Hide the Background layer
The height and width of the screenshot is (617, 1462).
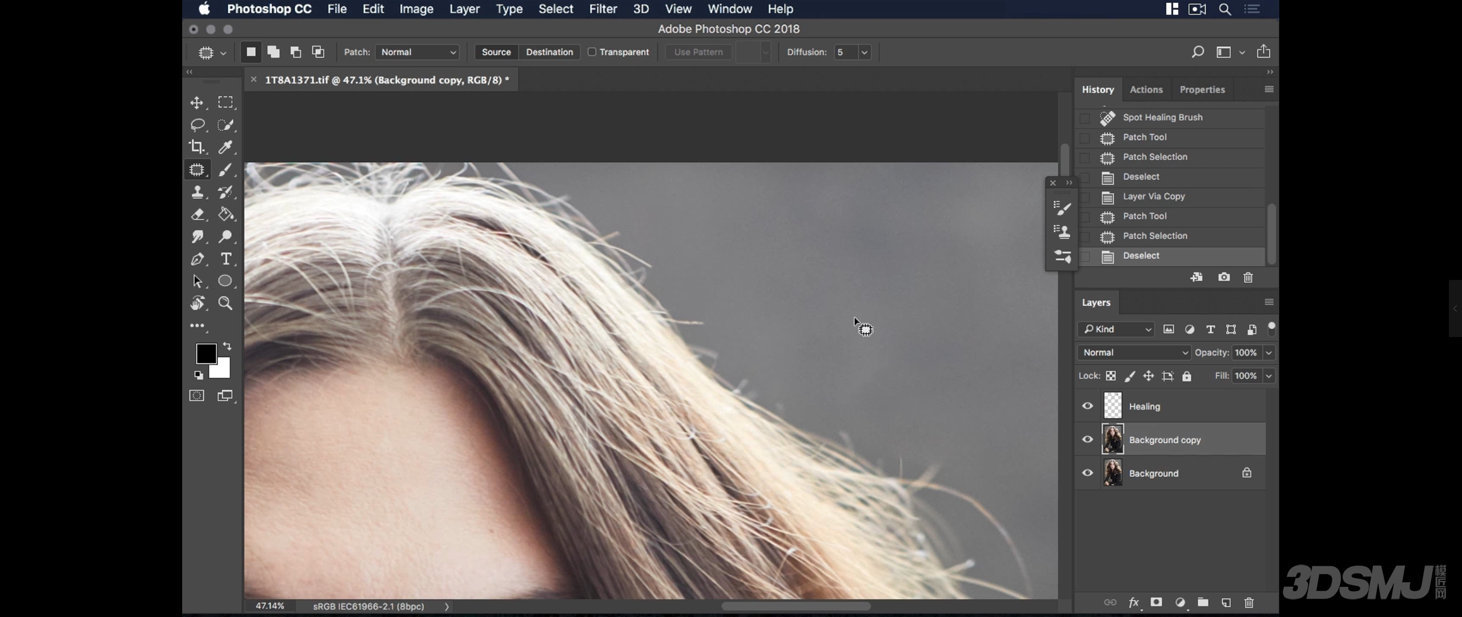point(1087,473)
